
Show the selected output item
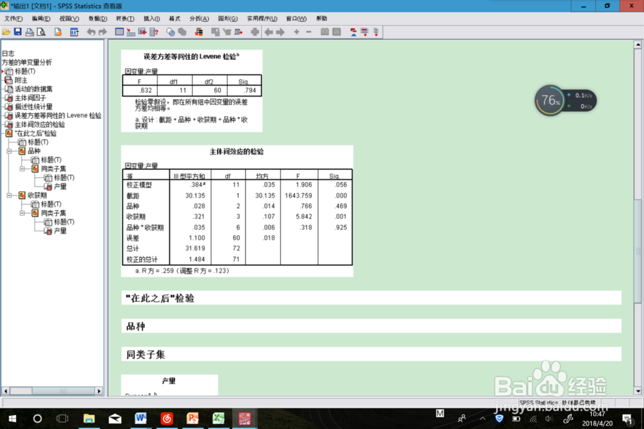click(324, 31)
